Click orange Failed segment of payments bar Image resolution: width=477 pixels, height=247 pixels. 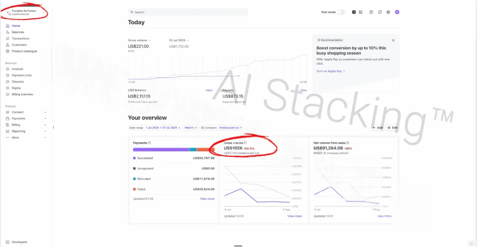pos(206,150)
